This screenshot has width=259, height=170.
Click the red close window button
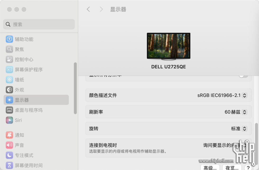coord(10,10)
